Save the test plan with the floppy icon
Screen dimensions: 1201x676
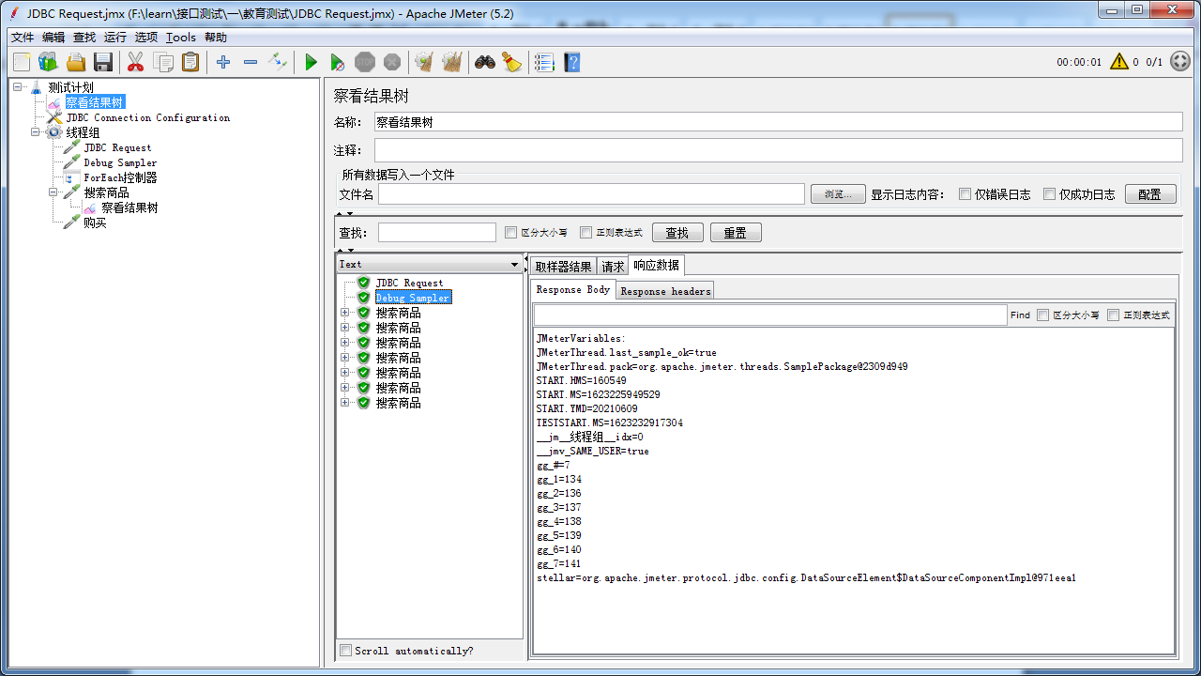click(x=103, y=62)
